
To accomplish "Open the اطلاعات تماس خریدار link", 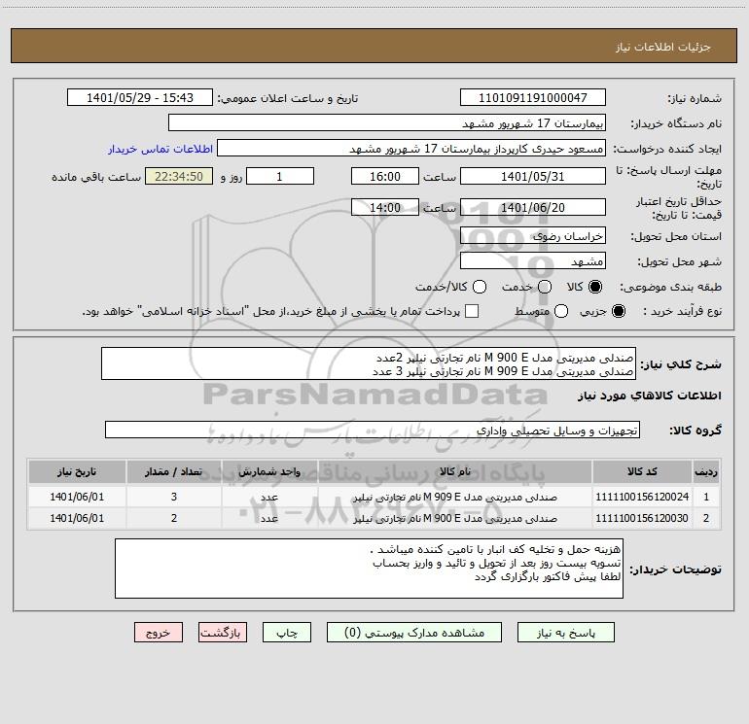I will pos(160,149).
